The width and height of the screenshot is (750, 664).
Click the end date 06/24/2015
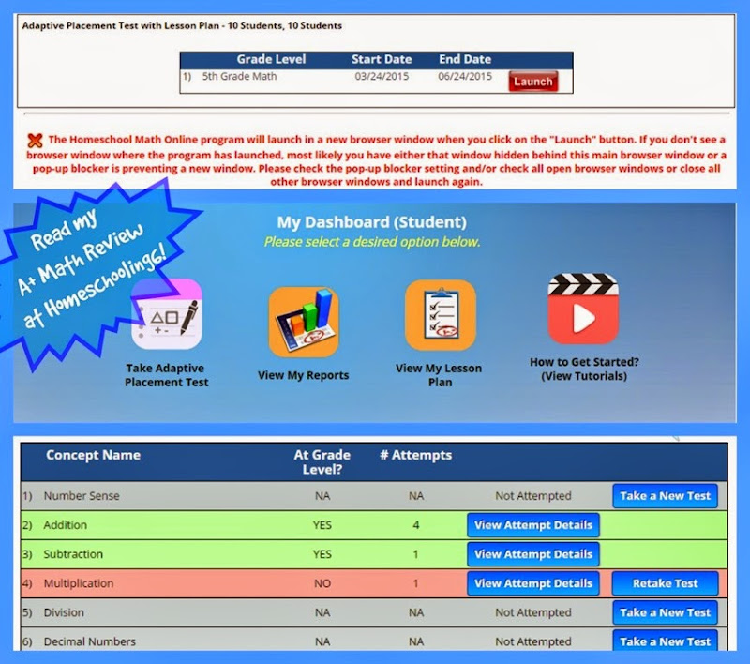click(465, 77)
